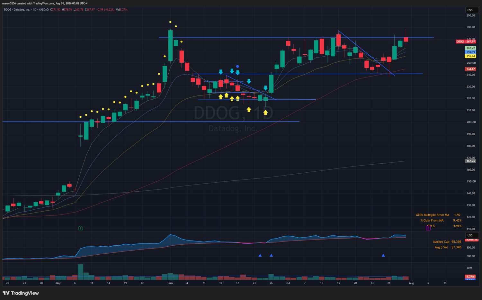Click the TradingView logo

21,293
